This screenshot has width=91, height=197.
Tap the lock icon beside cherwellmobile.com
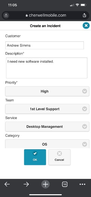[x=27, y=15]
